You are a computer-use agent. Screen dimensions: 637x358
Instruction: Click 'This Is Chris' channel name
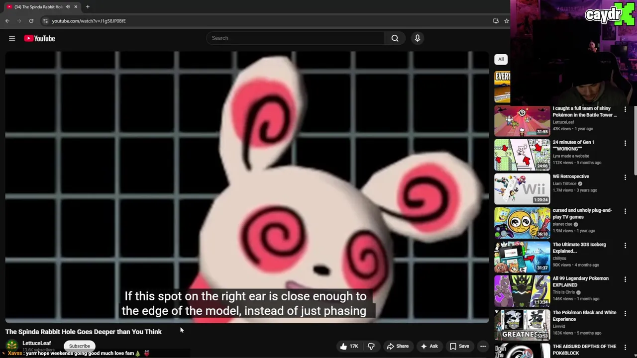coord(564,292)
